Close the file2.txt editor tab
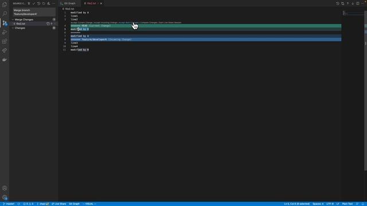Screen dimensions: 367x206 point(101,3)
